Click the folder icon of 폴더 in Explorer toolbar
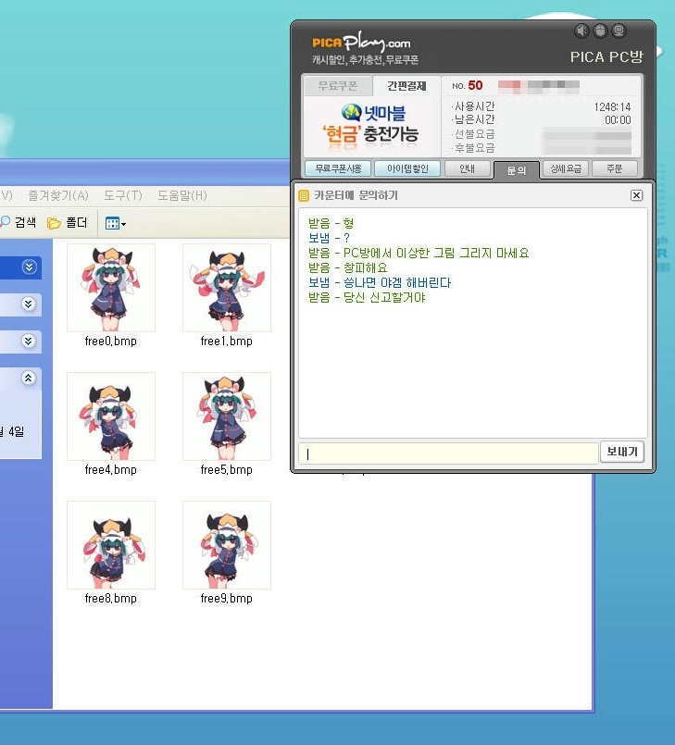This screenshot has height=745, width=675. (54, 223)
